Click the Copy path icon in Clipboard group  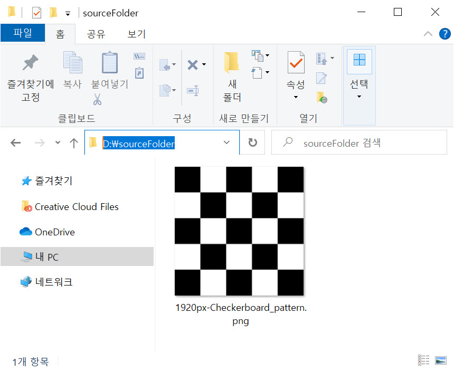[x=139, y=56]
